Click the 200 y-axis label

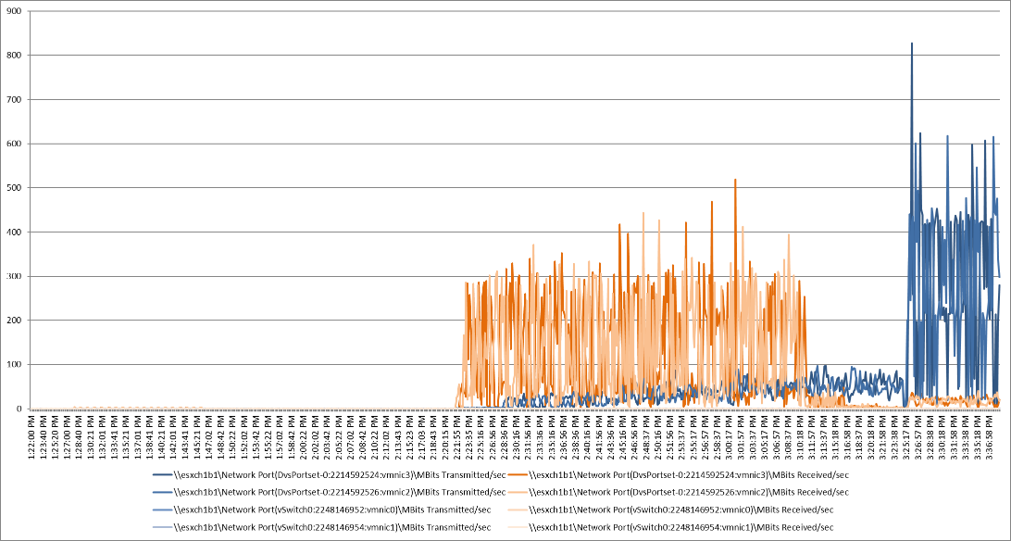coord(14,321)
